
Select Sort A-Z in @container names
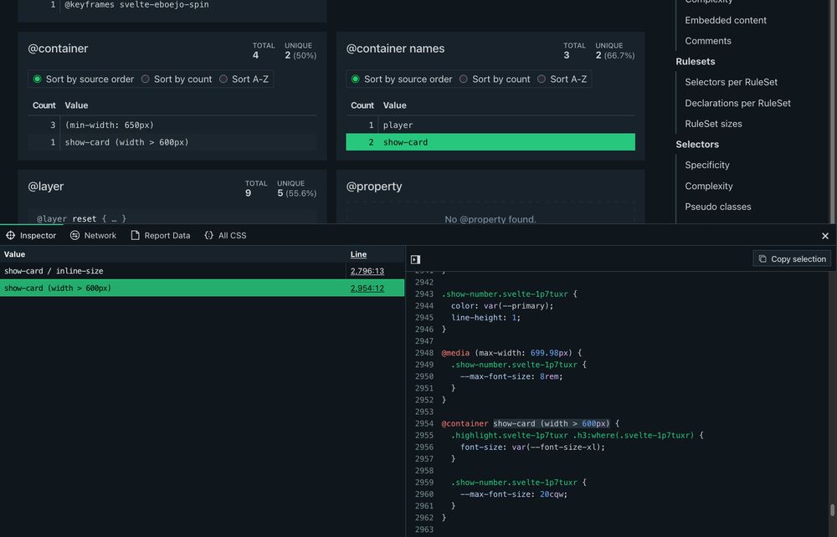[x=562, y=79]
